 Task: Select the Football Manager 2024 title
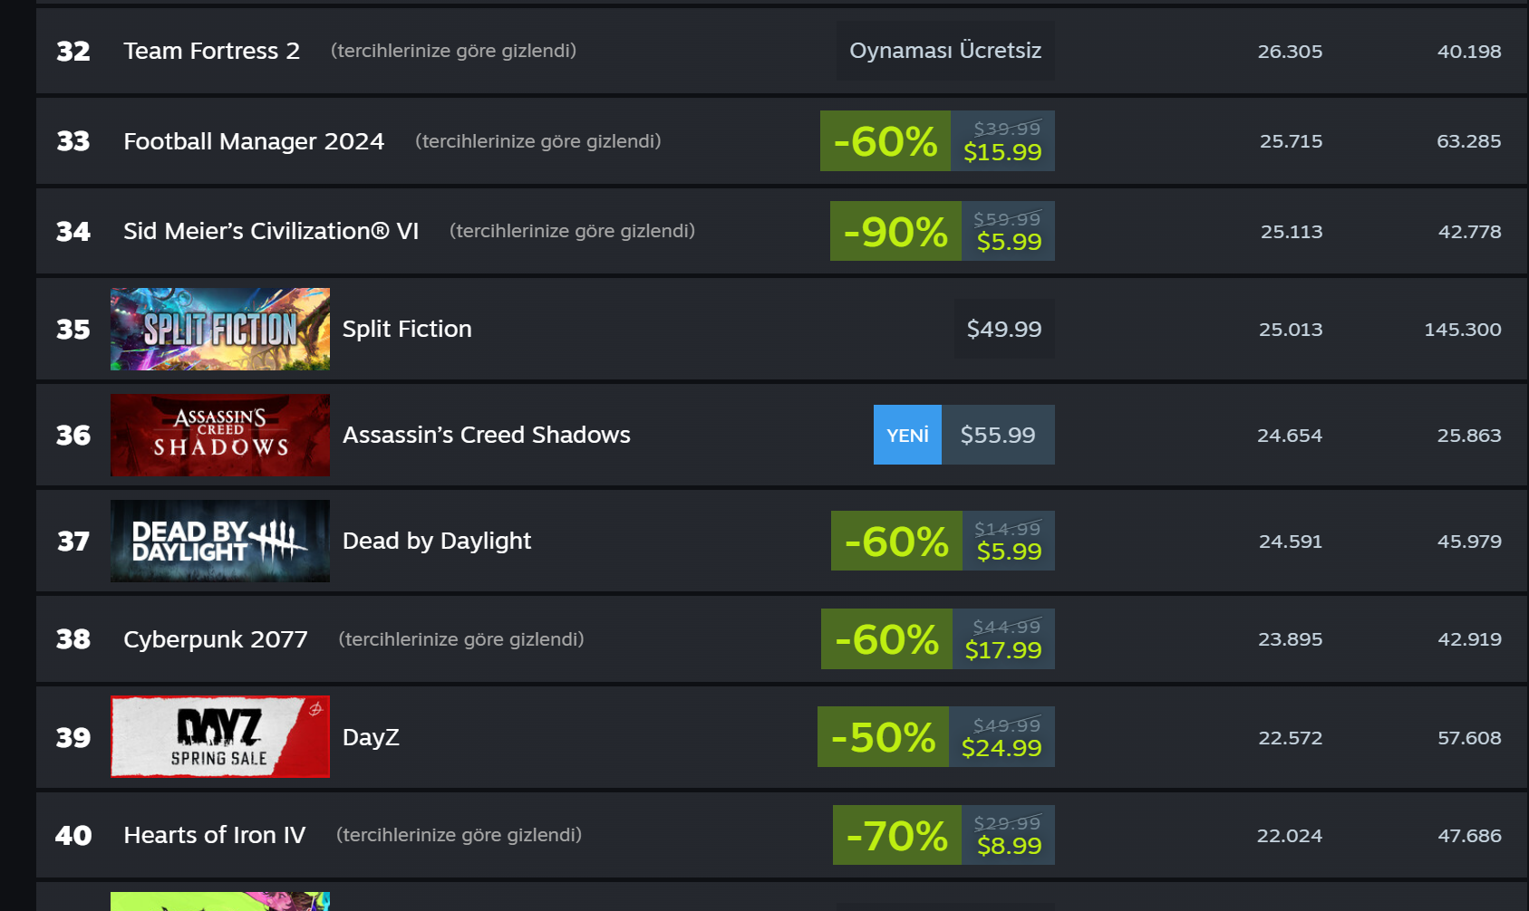[254, 141]
